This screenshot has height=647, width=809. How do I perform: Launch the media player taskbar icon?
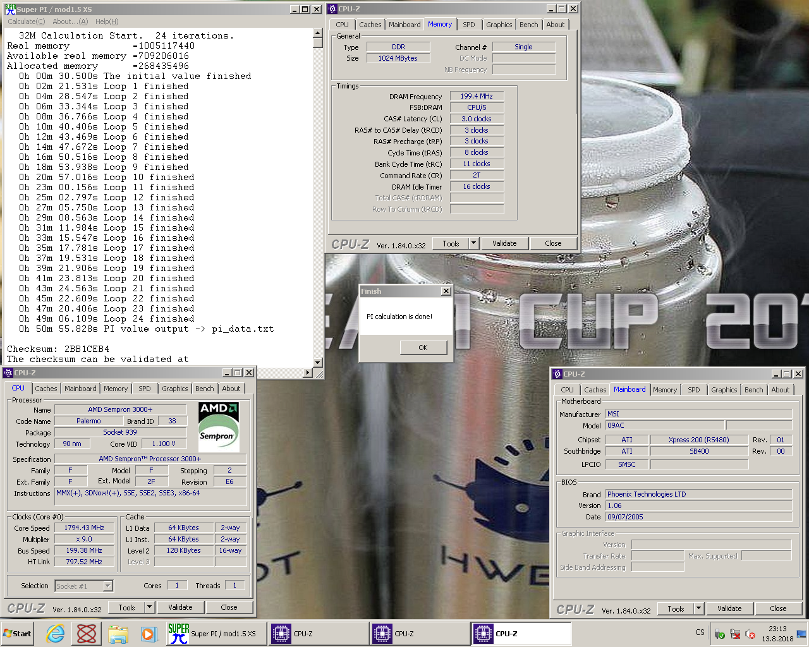(x=149, y=634)
